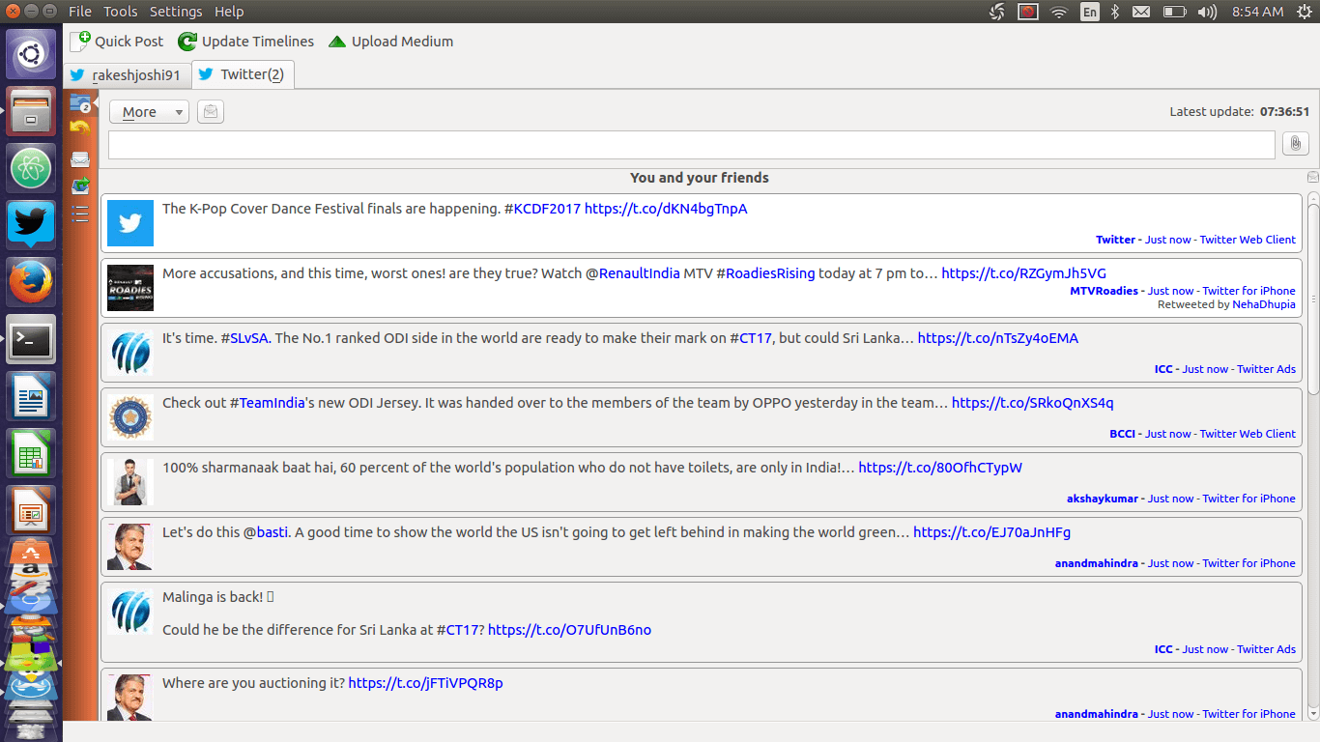Open the Replies sidebar icon with yellow arrows
1320x742 pixels.
(80, 128)
